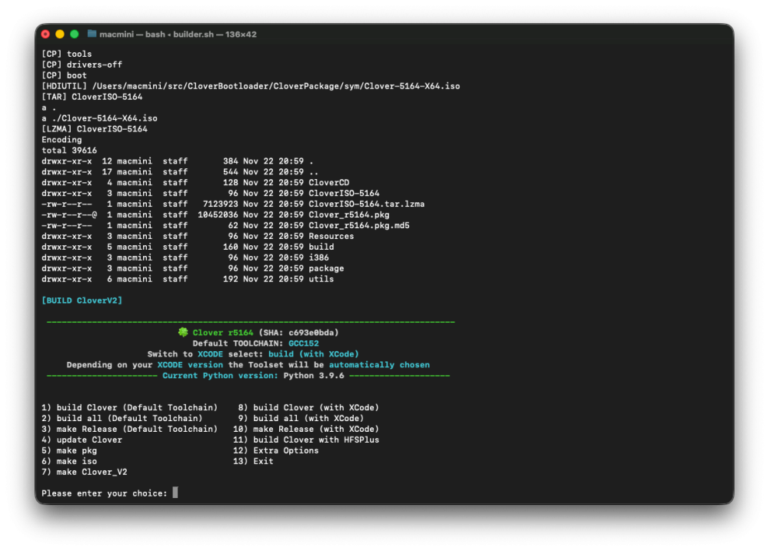
Task: Click option '9) build all (with XCode)'
Action: click(x=301, y=418)
